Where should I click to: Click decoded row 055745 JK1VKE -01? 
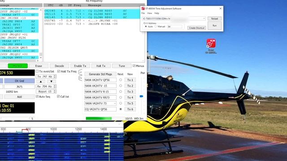[81, 21]
